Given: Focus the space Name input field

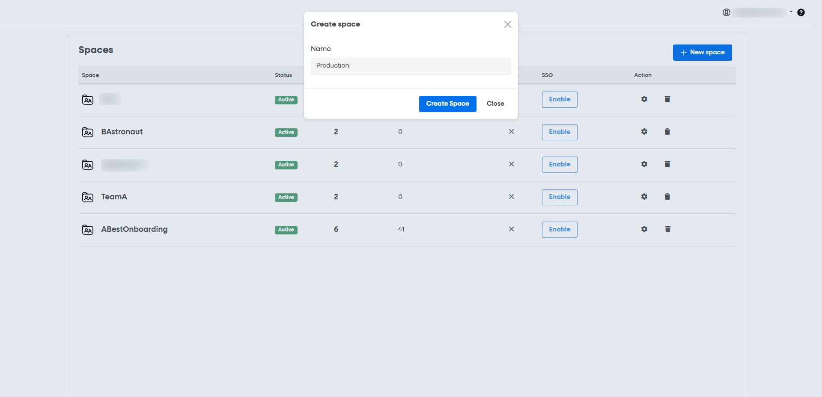Looking at the screenshot, I should 411,66.
